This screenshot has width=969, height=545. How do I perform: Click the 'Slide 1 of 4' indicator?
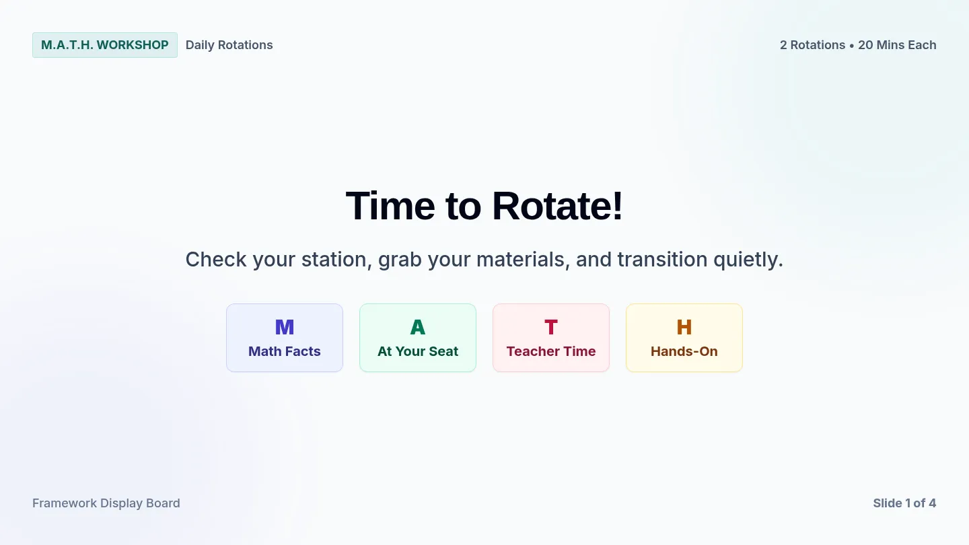904,503
